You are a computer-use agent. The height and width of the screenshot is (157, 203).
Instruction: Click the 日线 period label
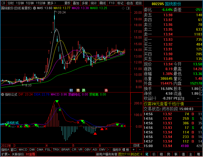click(x=137, y=146)
